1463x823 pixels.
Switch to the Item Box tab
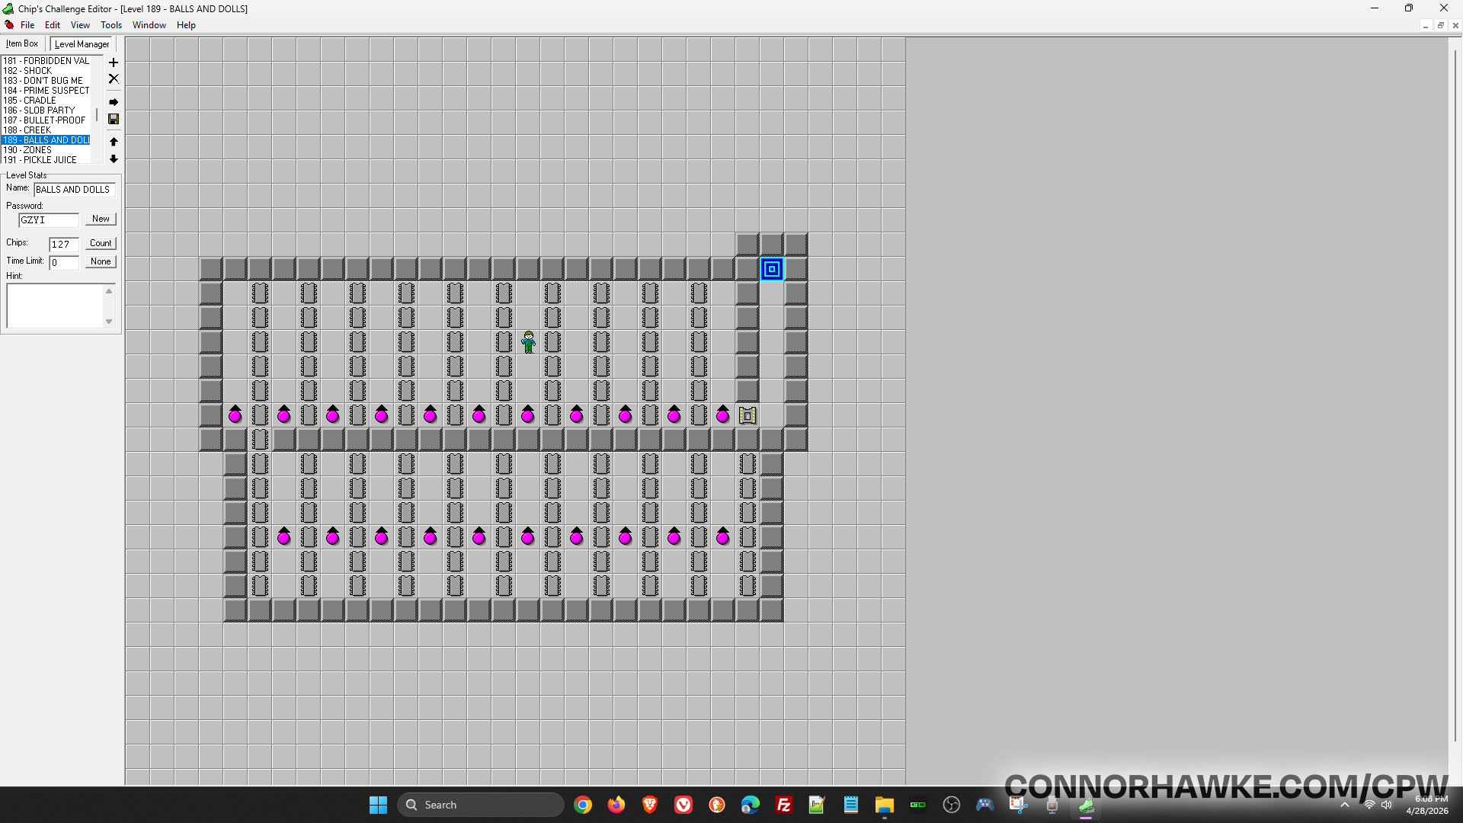(23, 43)
